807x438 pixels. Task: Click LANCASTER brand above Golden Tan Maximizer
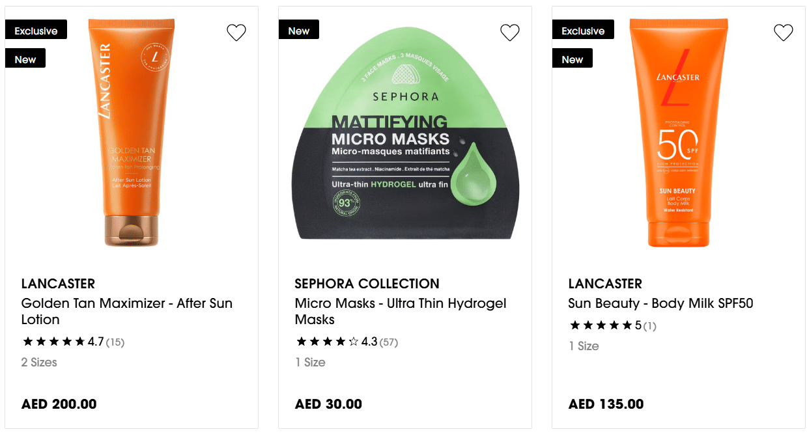58,284
